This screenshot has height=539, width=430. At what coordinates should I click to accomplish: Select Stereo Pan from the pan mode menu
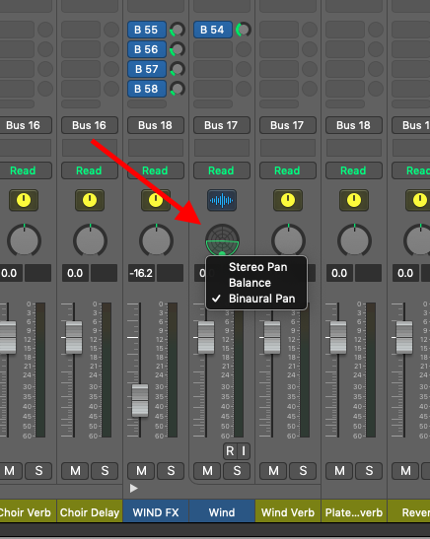pyautogui.click(x=257, y=267)
